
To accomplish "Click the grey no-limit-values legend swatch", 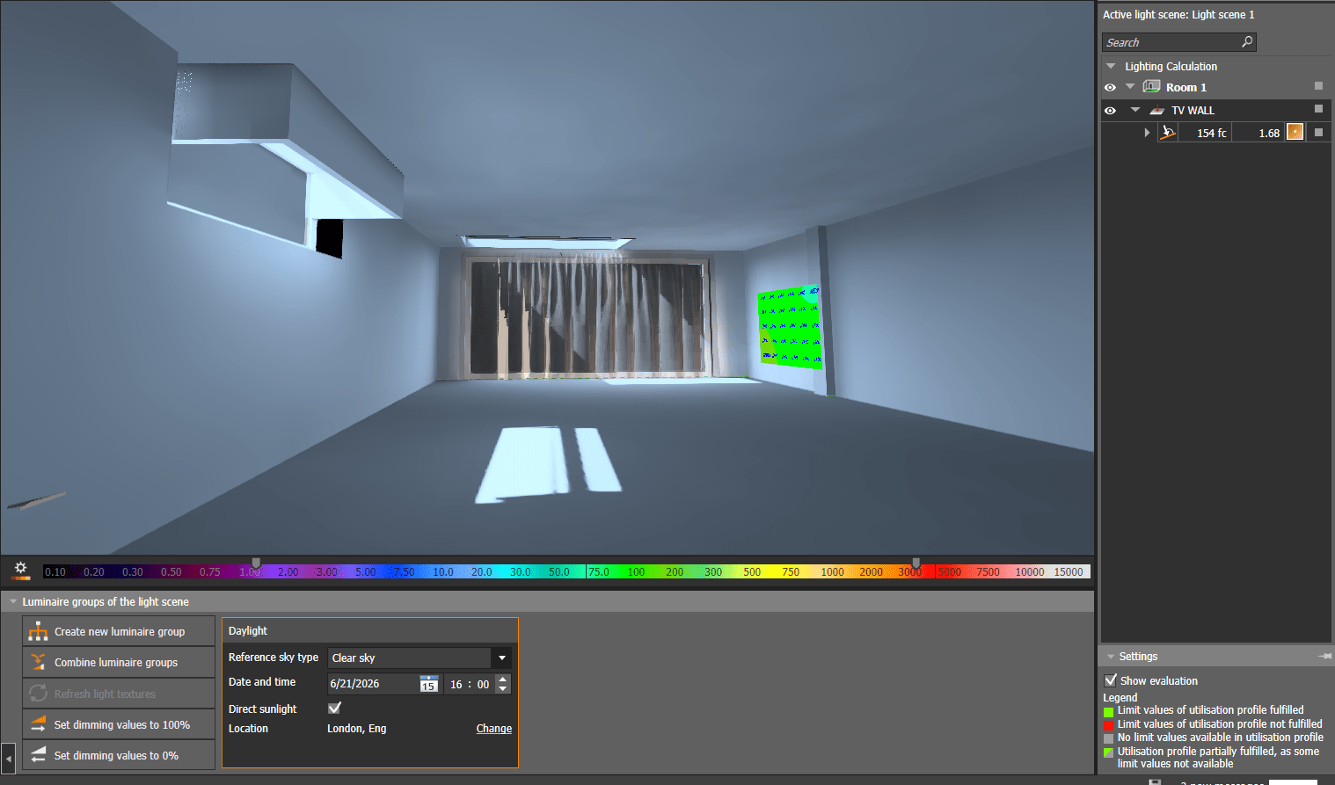I will [x=1108, y=738].
